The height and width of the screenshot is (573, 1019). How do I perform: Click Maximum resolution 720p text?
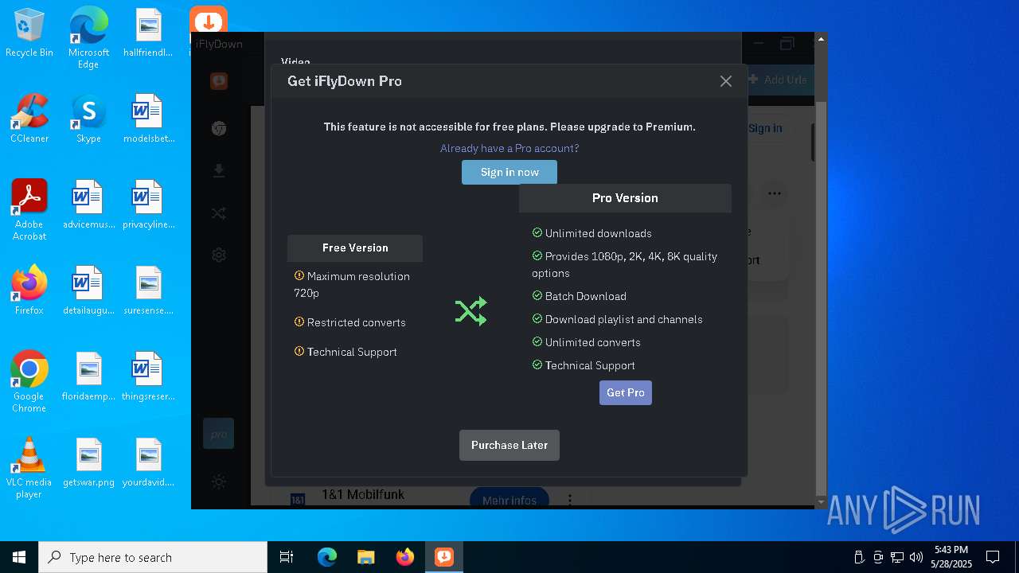[352, 284]
